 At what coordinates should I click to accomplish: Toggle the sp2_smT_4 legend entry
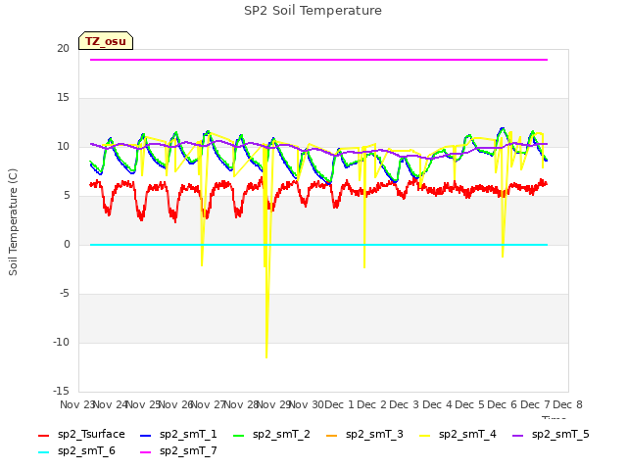click(458, 435)
